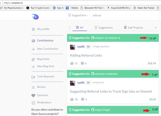Viewport: 161px width, 116px height.
Task: Open rye05 avatar on Adding Referral Links
Action: 72,47
